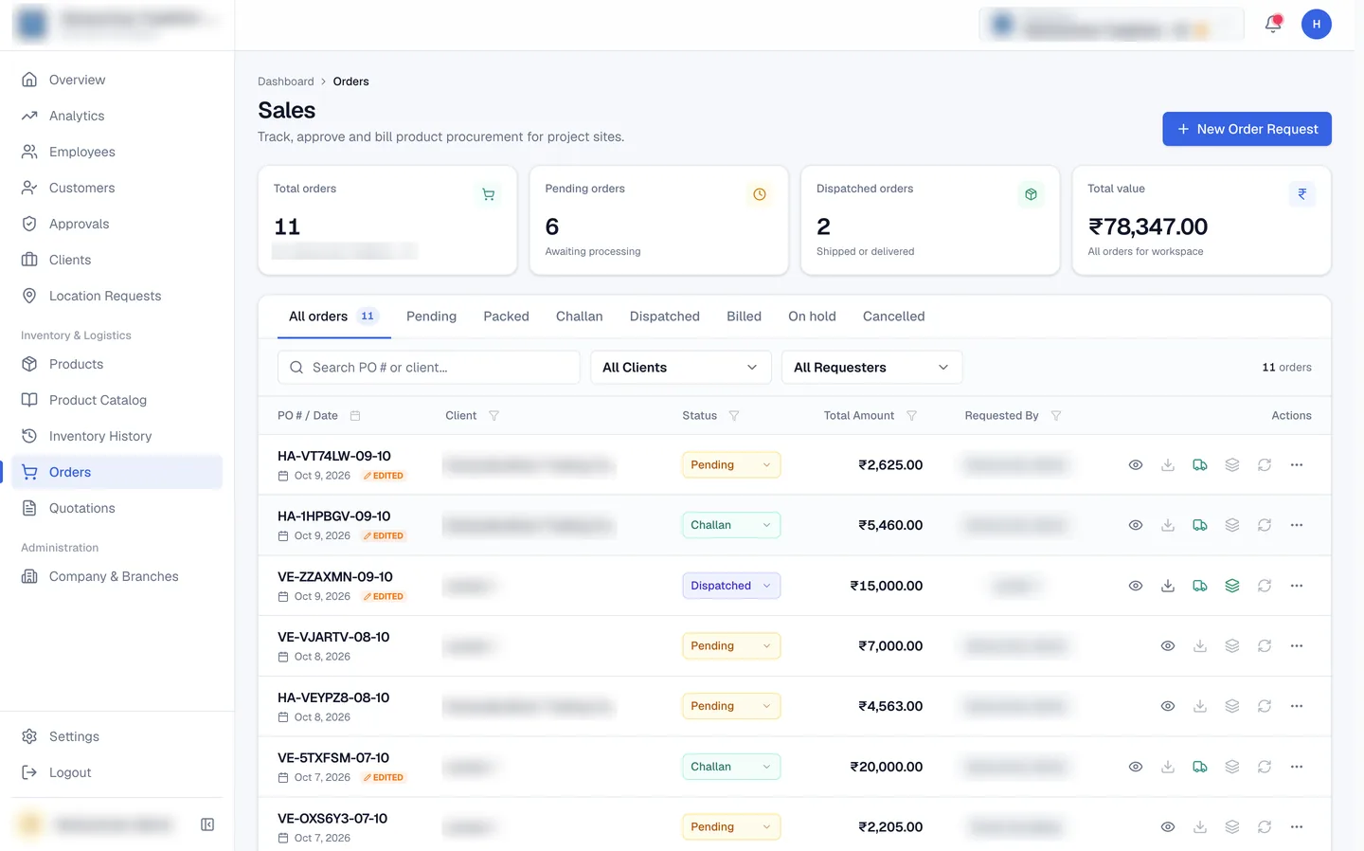Image resolution: width=1364 pixels, height=851 pixels.
Task: Click truck icon for VE-5TXFSM-07-10
Action: click(x=1200, y=767)
